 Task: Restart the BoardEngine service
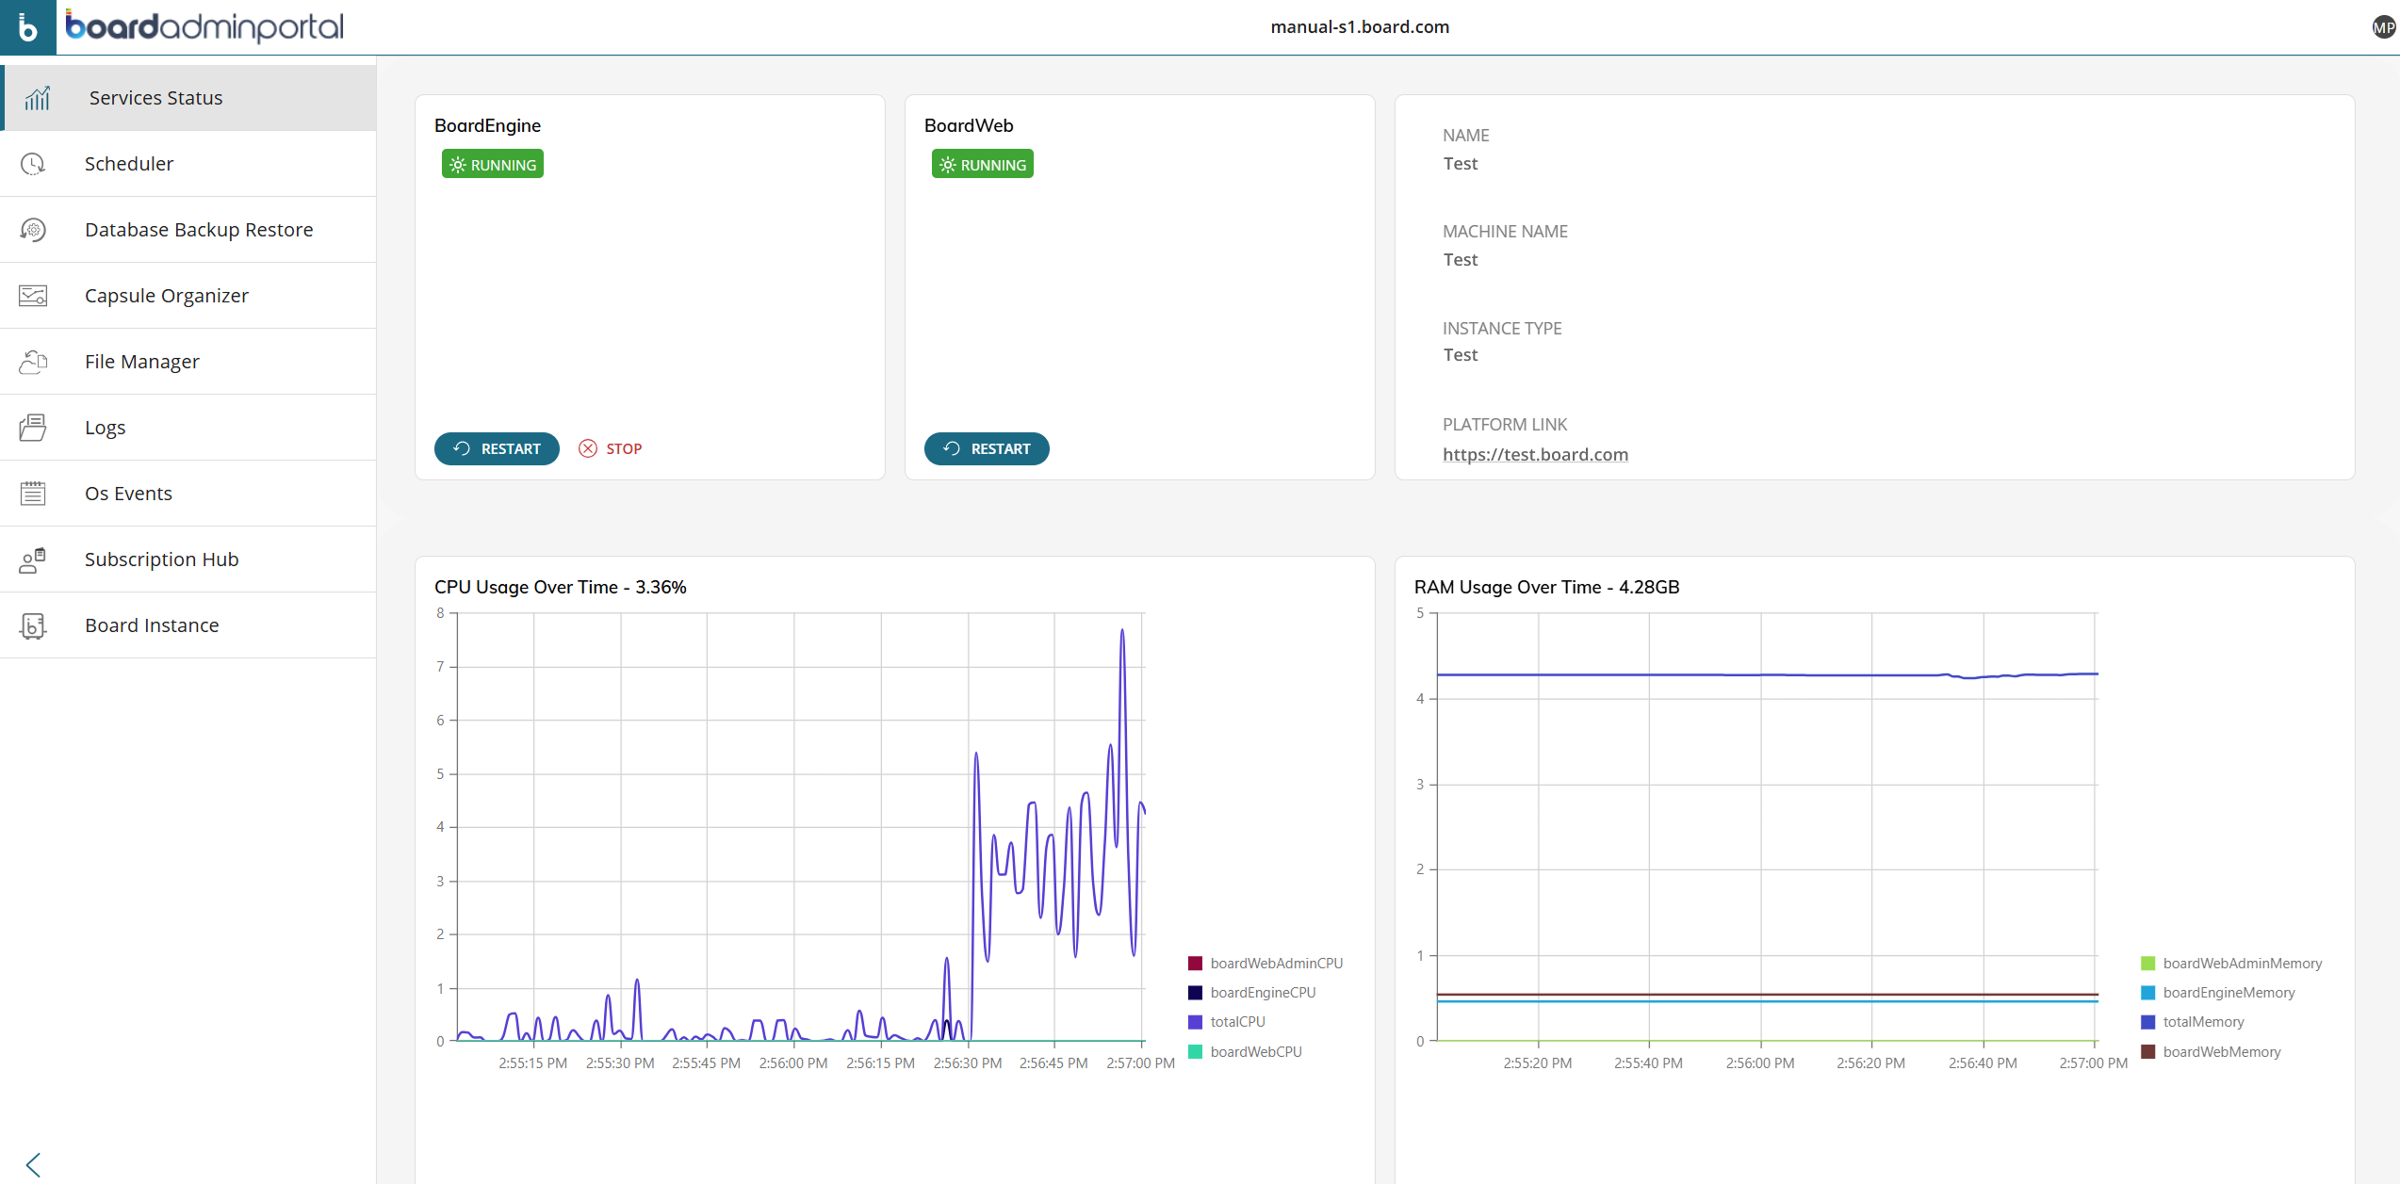pos(497,448)
